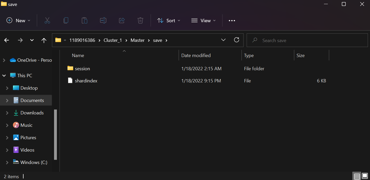Click the Cut scissors icon
The width and height of the screenshot is (370, 180).
(47, 20)
